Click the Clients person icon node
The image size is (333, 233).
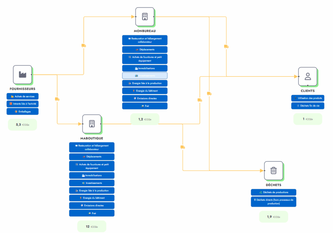tap(307, 76)
